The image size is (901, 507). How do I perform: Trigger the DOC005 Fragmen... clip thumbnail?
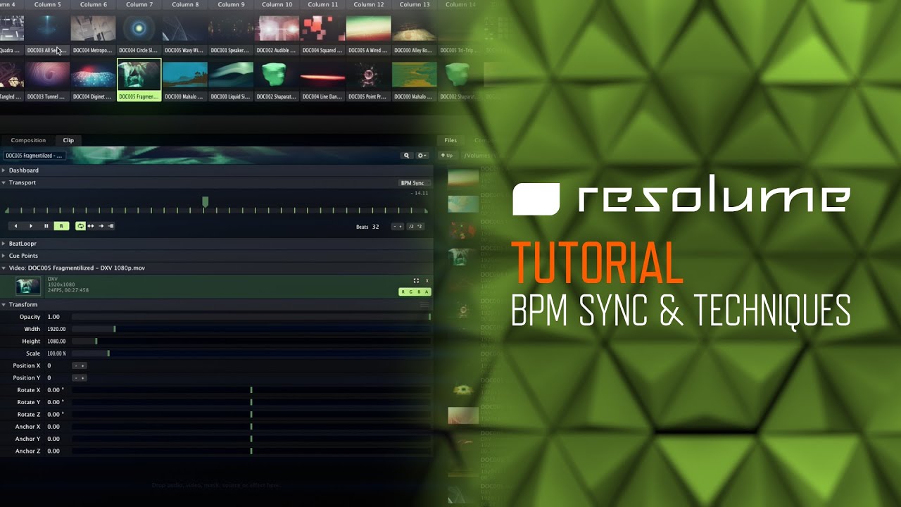coord(139,75)
